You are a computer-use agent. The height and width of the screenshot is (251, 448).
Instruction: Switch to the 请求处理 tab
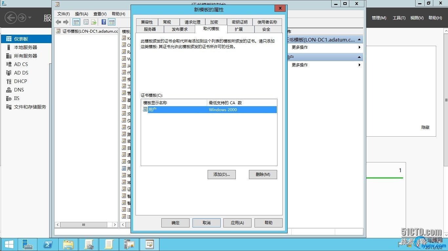[193, 22]
